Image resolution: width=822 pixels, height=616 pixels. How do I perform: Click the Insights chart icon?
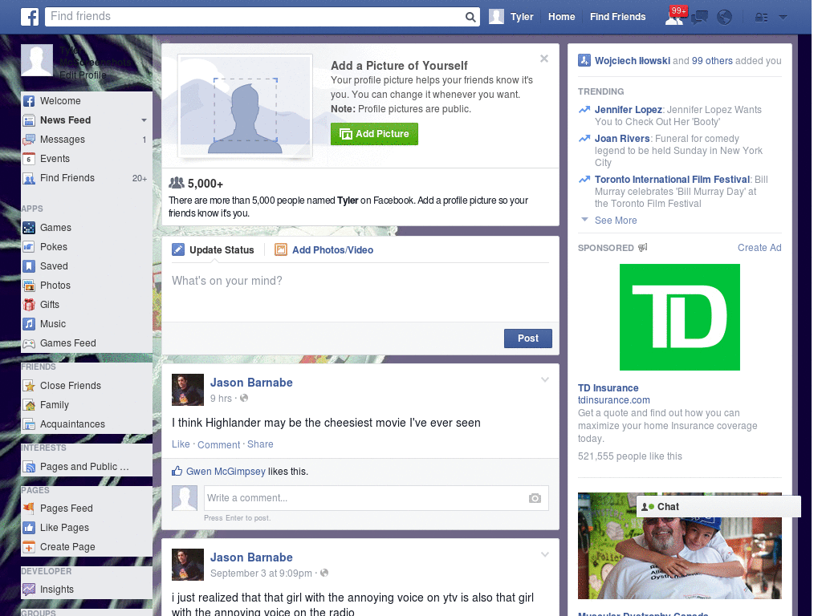tap(29, 590)
